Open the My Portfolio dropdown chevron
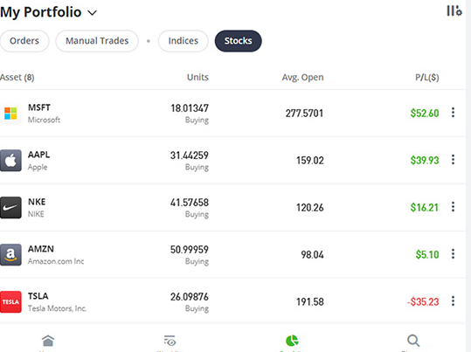 point(93,13)
